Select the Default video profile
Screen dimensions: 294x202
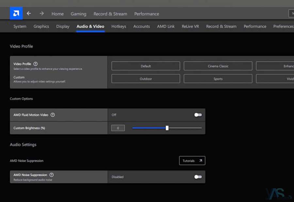[146, 66]
